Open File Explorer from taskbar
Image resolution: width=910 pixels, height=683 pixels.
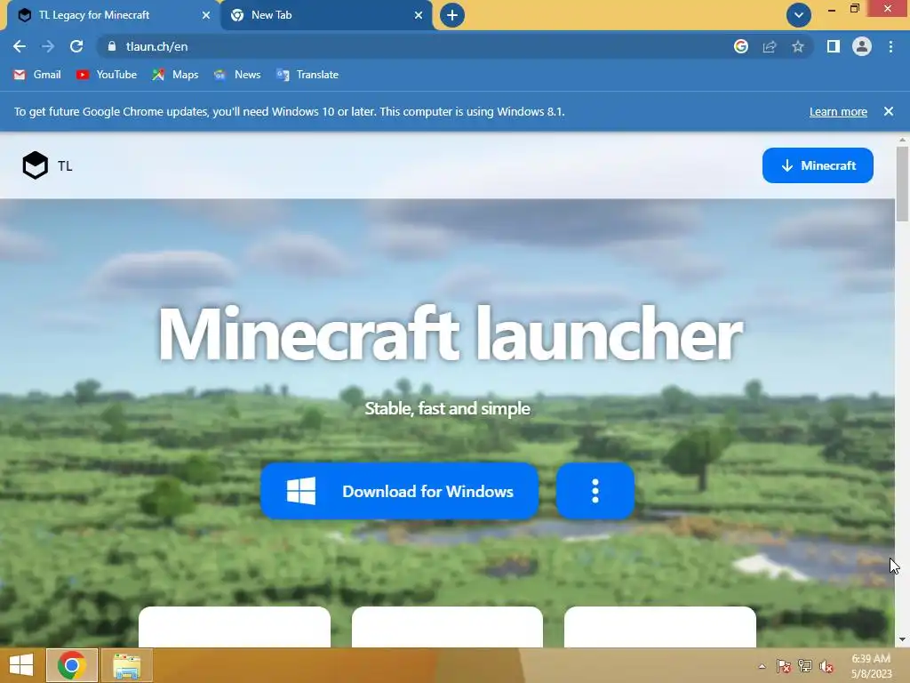point(127,665)
